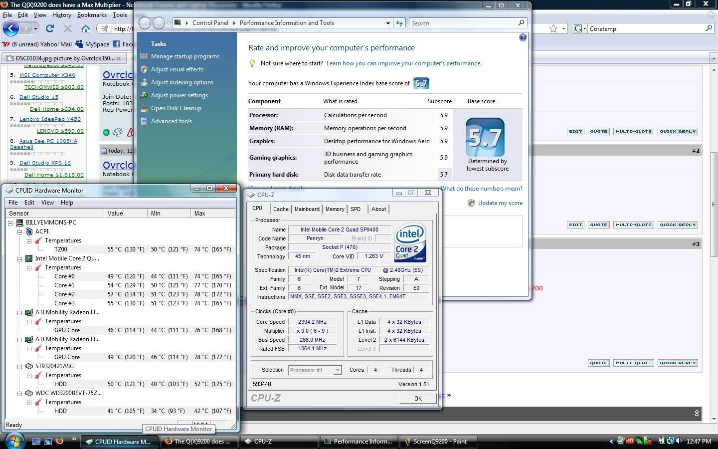Screen dimensions: 718x449
Task: Collapse the BILLYEMMONS-PC tree node
Action: tap(10, 223)
